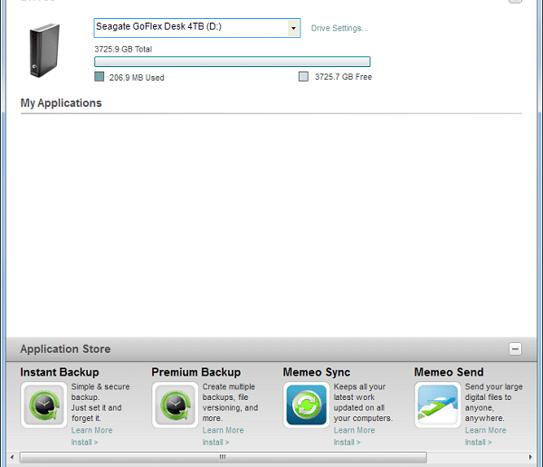
Task: Click the Memeo Send airplane icon
Action: 437,405
